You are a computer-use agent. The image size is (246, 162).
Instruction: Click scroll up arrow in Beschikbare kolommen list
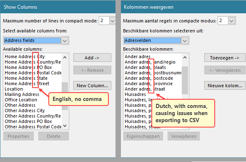click(185, 57)
